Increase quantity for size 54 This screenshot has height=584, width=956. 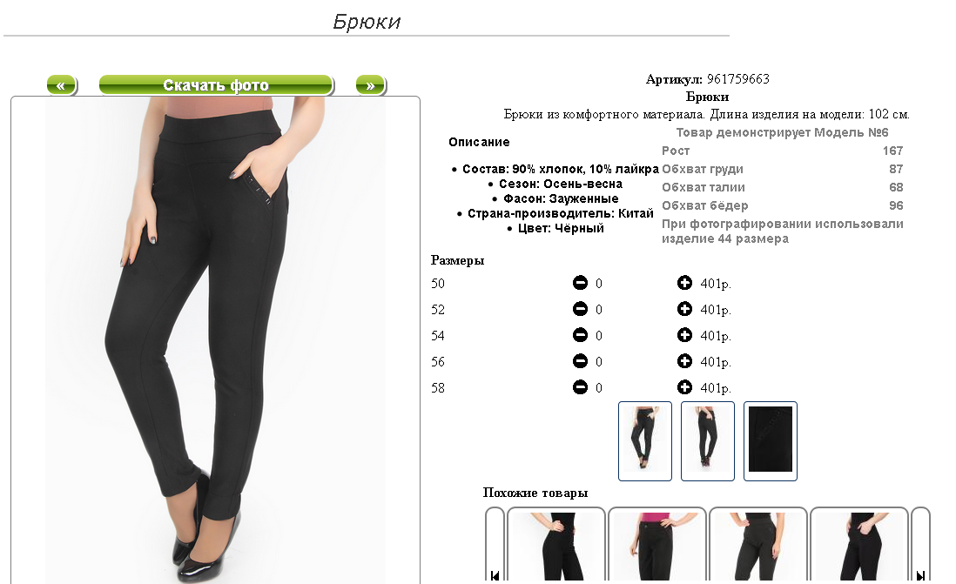684,335
